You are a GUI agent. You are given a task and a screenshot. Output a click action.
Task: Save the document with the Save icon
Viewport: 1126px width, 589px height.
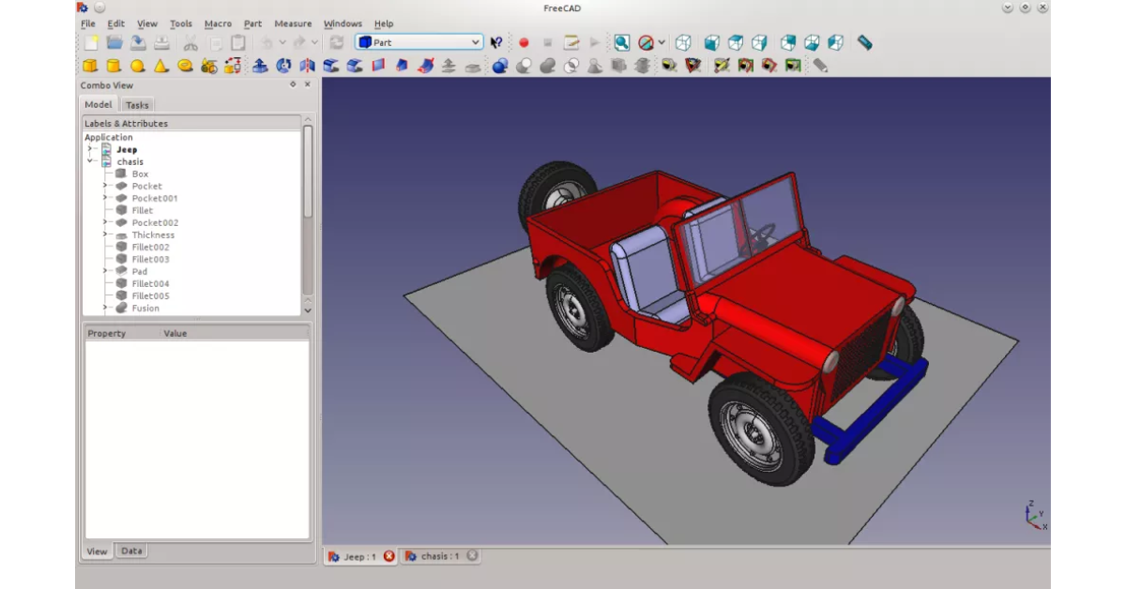(138, 42)
